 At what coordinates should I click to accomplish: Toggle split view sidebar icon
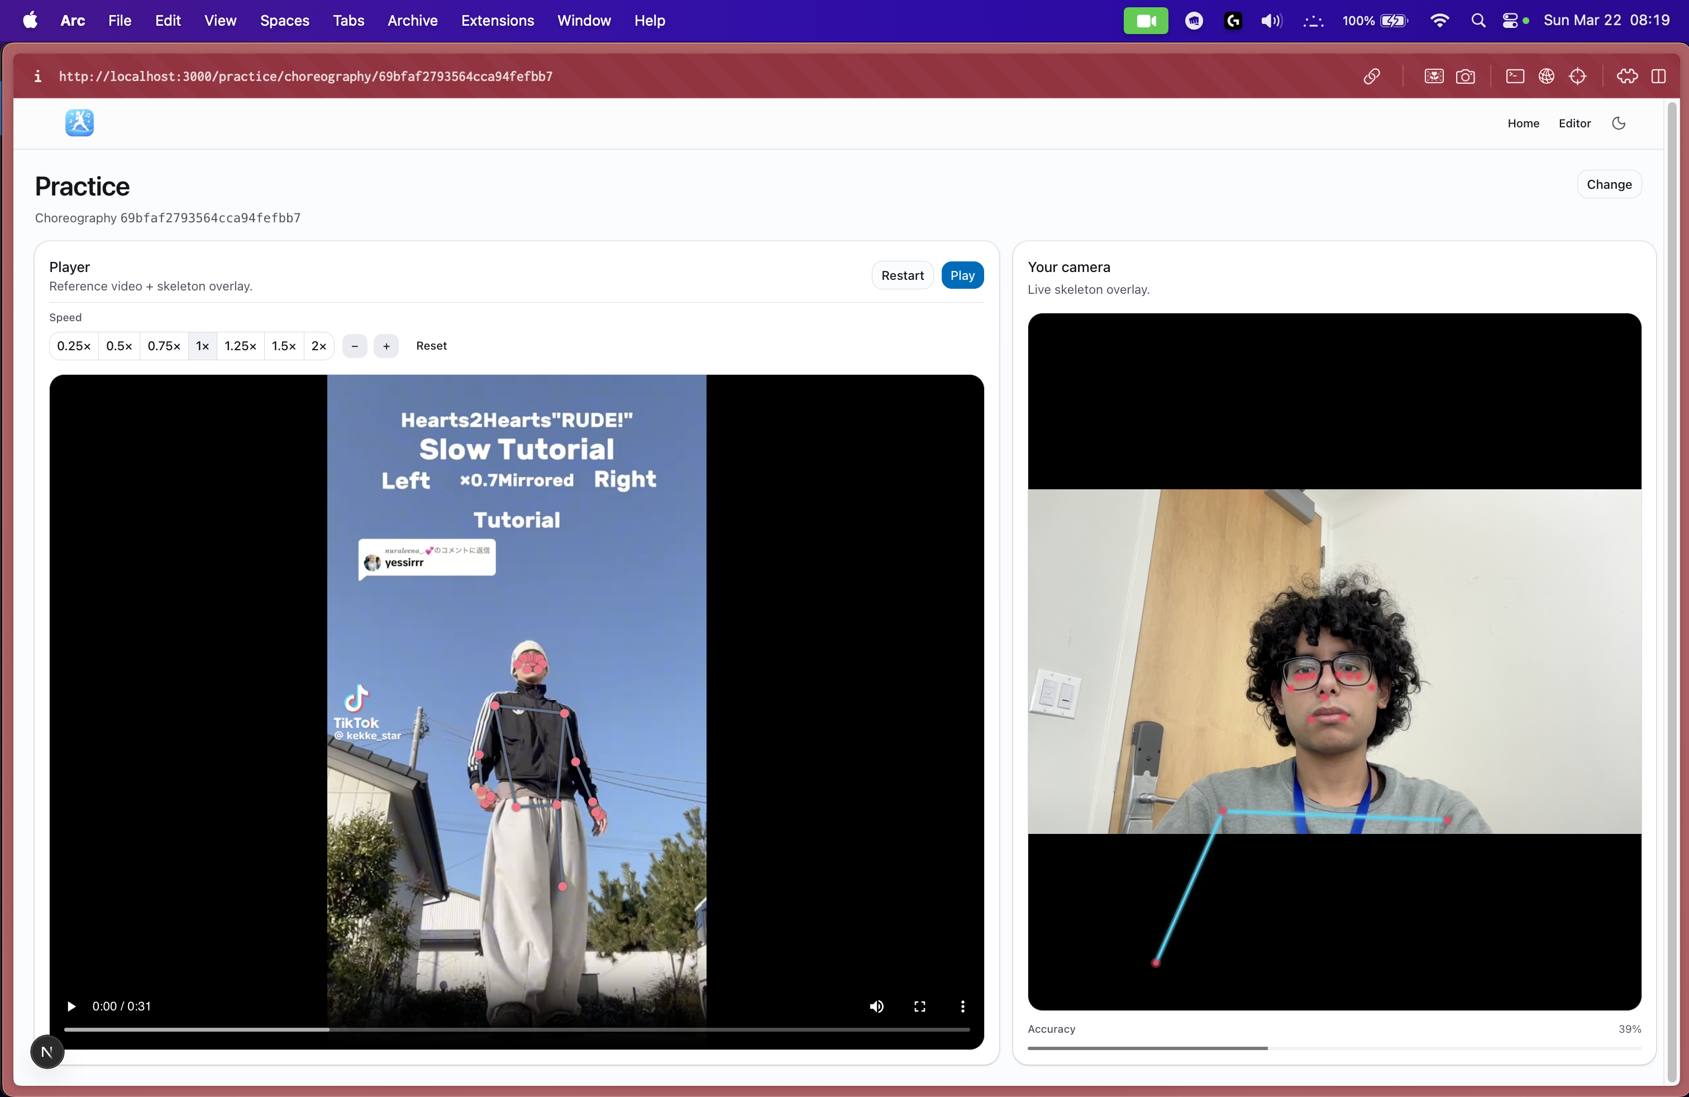click(1658, 77)
